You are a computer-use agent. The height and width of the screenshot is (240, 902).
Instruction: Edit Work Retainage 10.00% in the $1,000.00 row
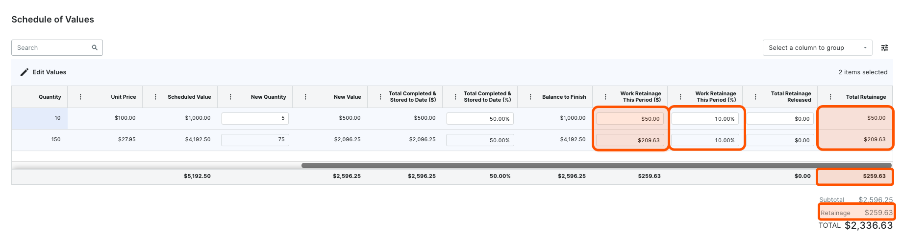pyautogui.click(x=705, y=118)
